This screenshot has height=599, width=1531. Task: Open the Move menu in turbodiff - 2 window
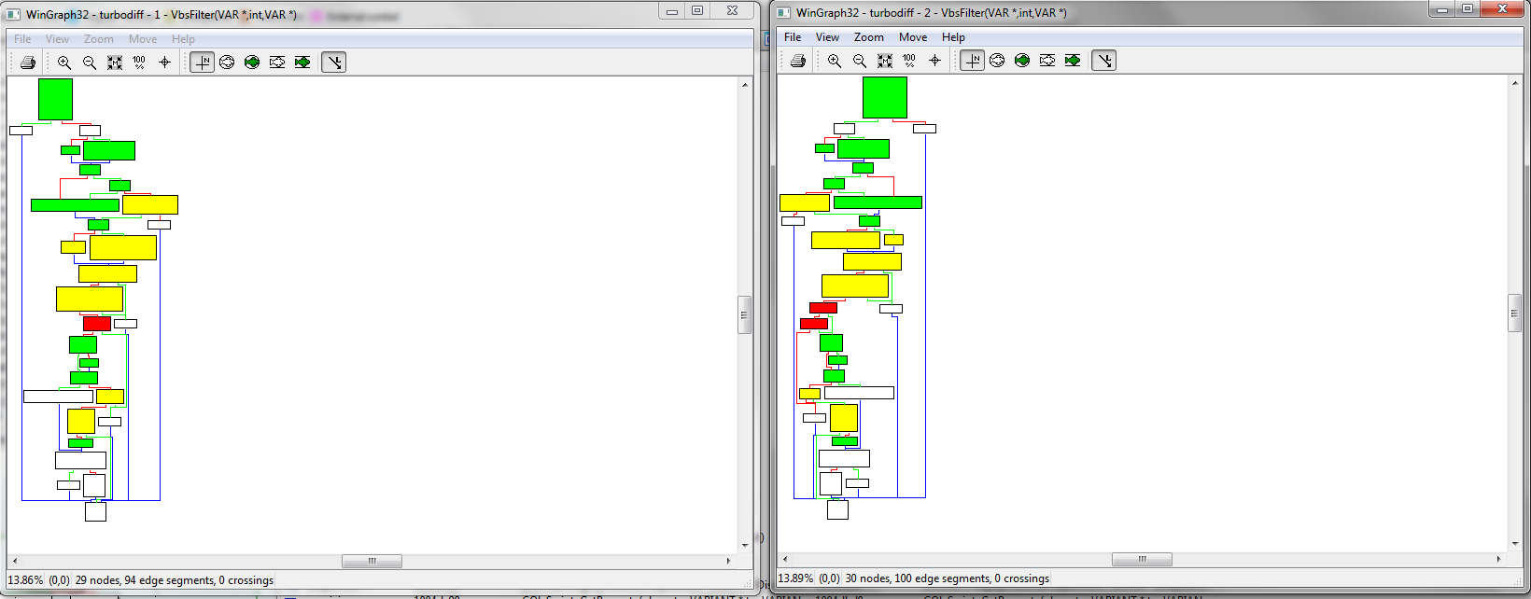pyautogui.click(x=913, y=37)
